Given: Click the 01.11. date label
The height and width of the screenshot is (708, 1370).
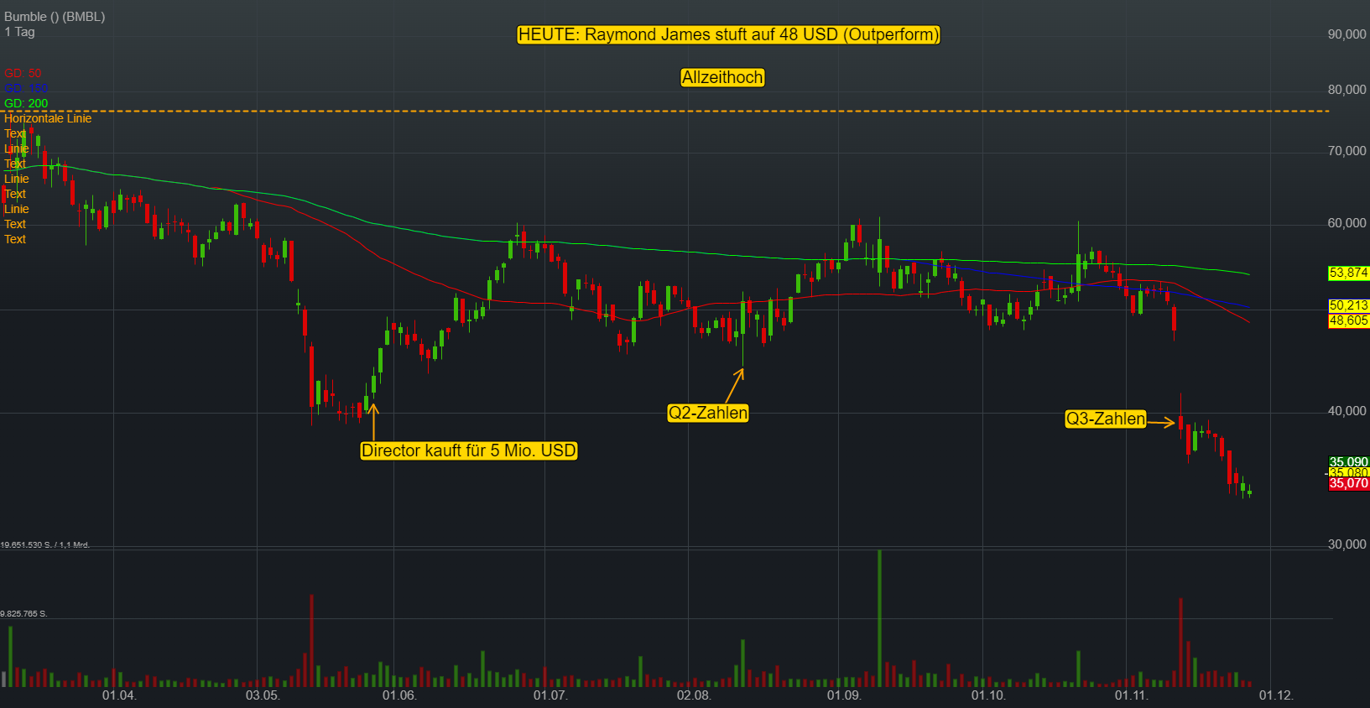Looking at the screenshot, I should 1131,695.
